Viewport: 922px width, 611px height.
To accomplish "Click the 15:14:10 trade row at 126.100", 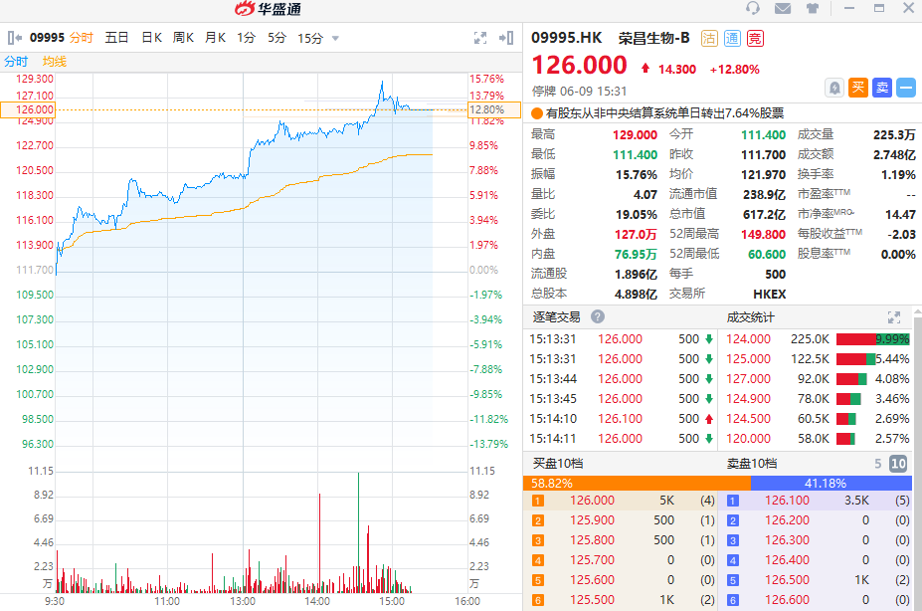I will [x=621, y=419].
